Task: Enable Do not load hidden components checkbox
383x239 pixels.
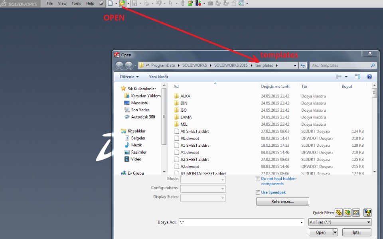Action: click(258, 179)
